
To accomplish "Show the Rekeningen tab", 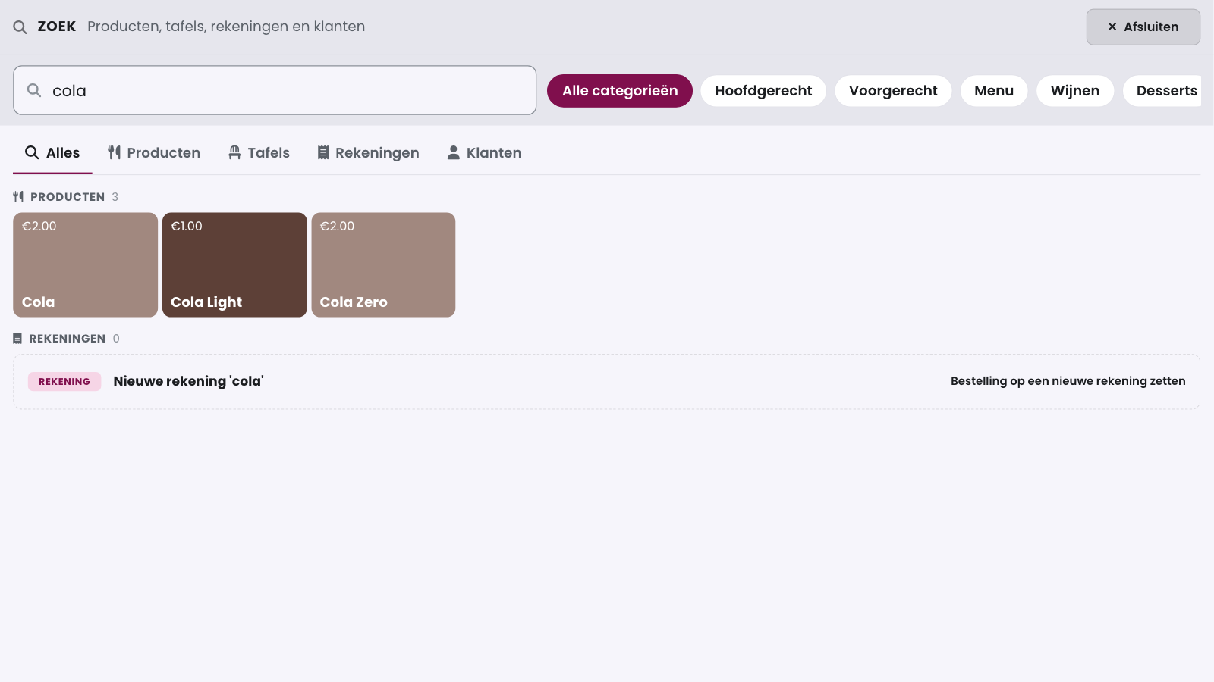I will tap(368, 153).
